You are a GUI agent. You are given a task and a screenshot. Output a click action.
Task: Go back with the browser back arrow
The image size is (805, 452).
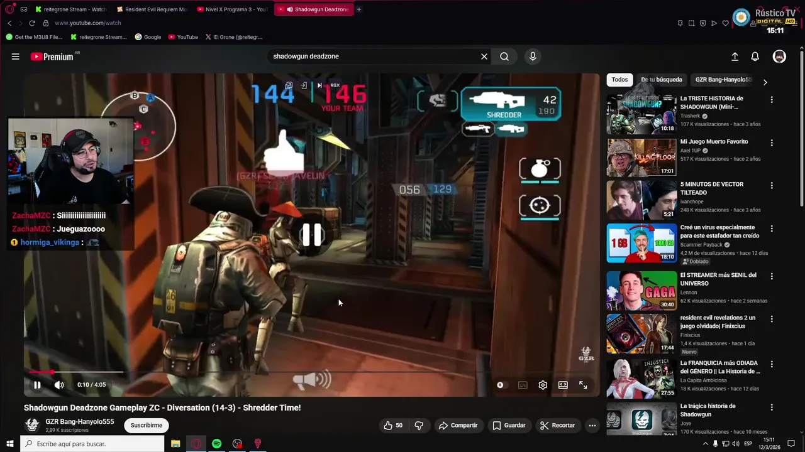click(9, 23)
